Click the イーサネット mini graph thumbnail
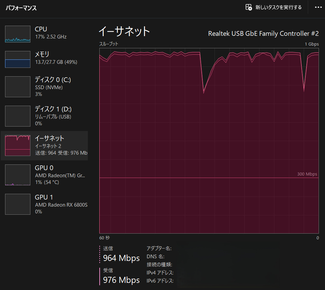 [x=18, y=146]
